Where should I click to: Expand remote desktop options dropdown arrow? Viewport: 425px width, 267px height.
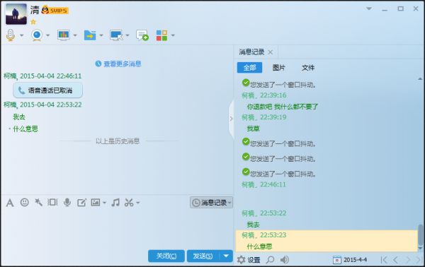click(127, 35)
